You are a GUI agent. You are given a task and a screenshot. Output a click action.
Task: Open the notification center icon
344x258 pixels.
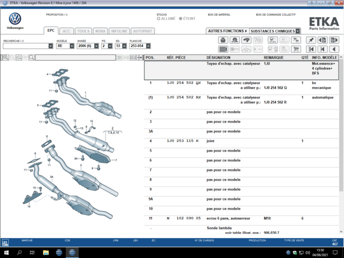point(335,253)
